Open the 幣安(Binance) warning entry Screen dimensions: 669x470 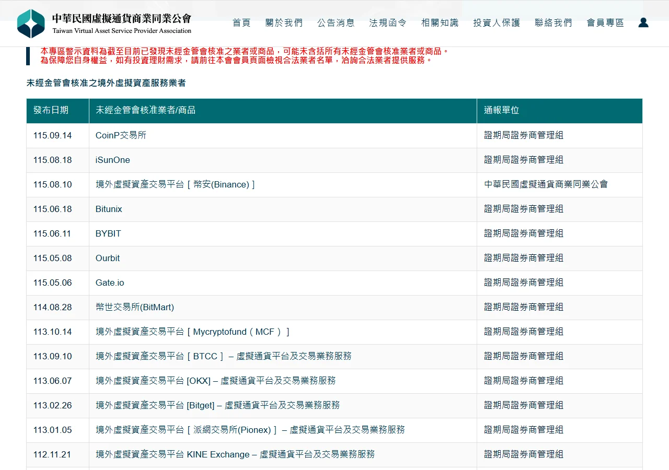coord(175,184)
